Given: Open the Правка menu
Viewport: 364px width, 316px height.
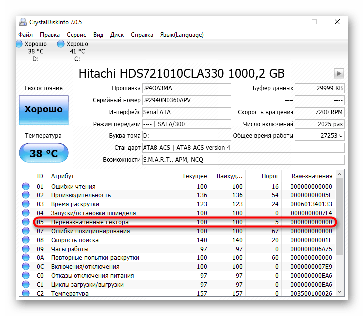Looking at the screenshot, I should 50,35.
